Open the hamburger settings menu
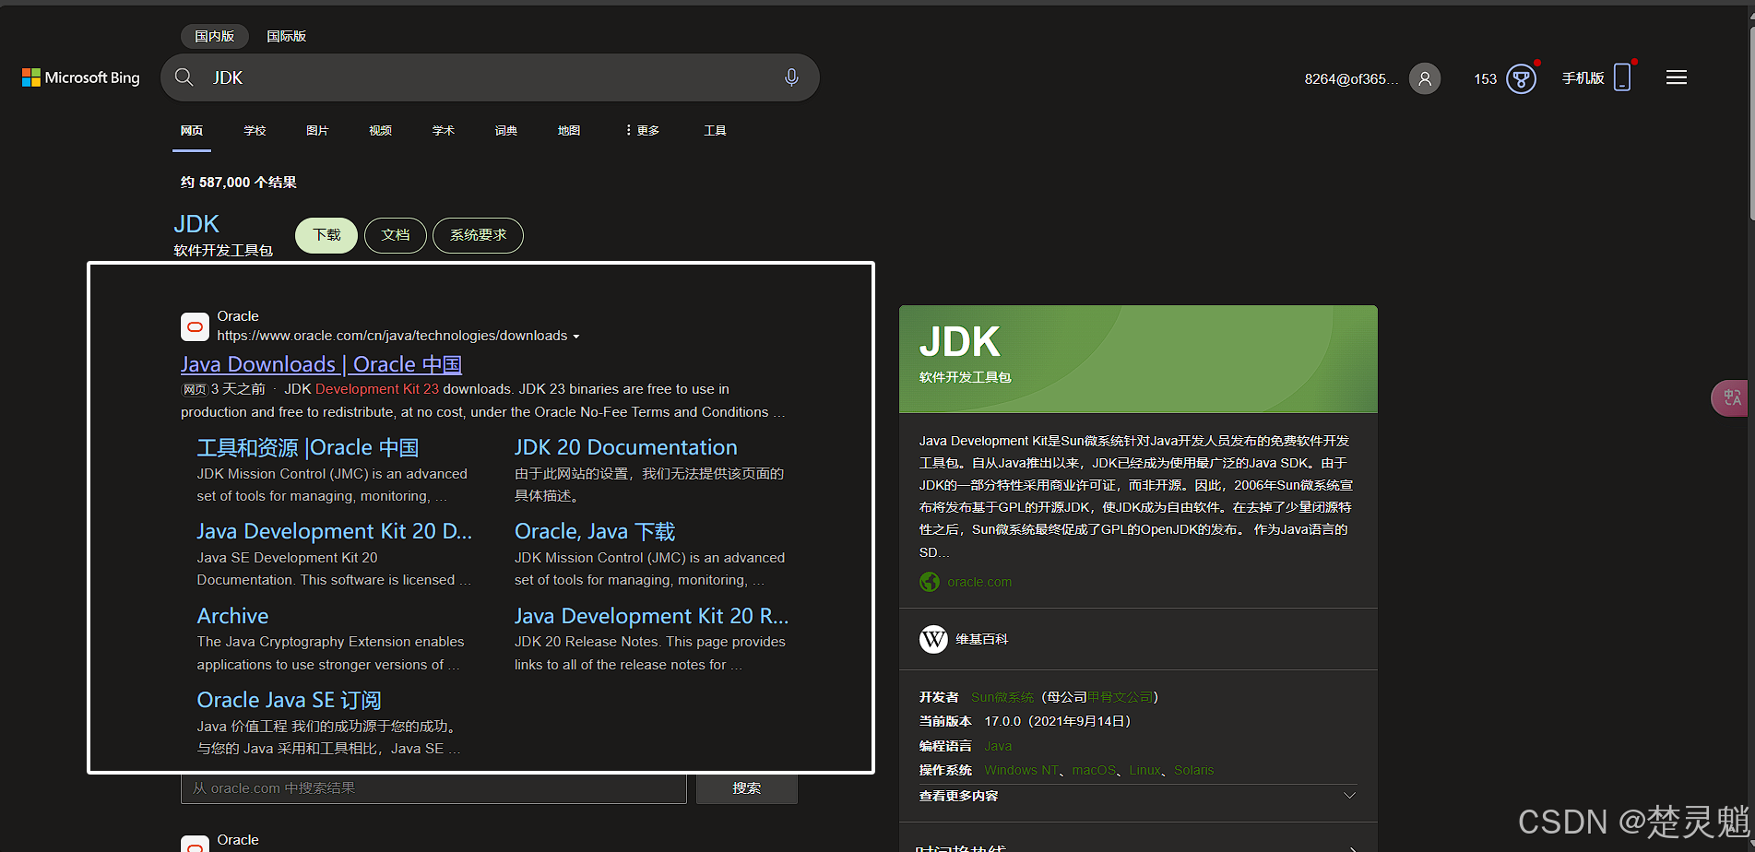The width and height of the screenshot is (1755, 852). click(1677, 77)
